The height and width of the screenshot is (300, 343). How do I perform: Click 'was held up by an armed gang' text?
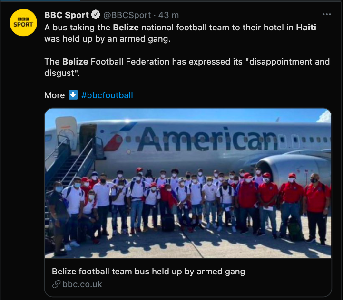pyautogui.click(x=107, y=39)
